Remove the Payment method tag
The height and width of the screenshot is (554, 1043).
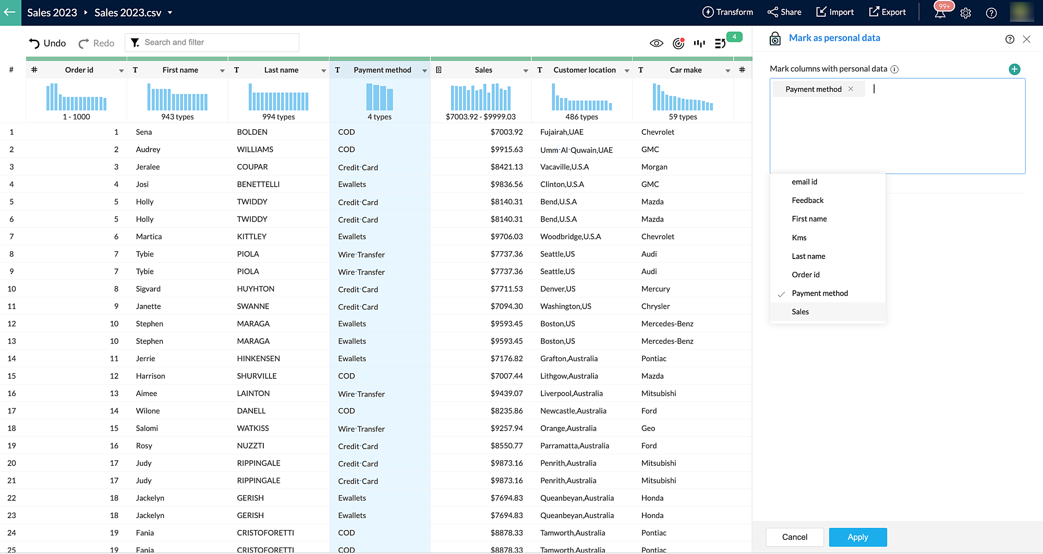click(851, 89)
